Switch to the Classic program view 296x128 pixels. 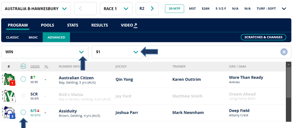13,37
